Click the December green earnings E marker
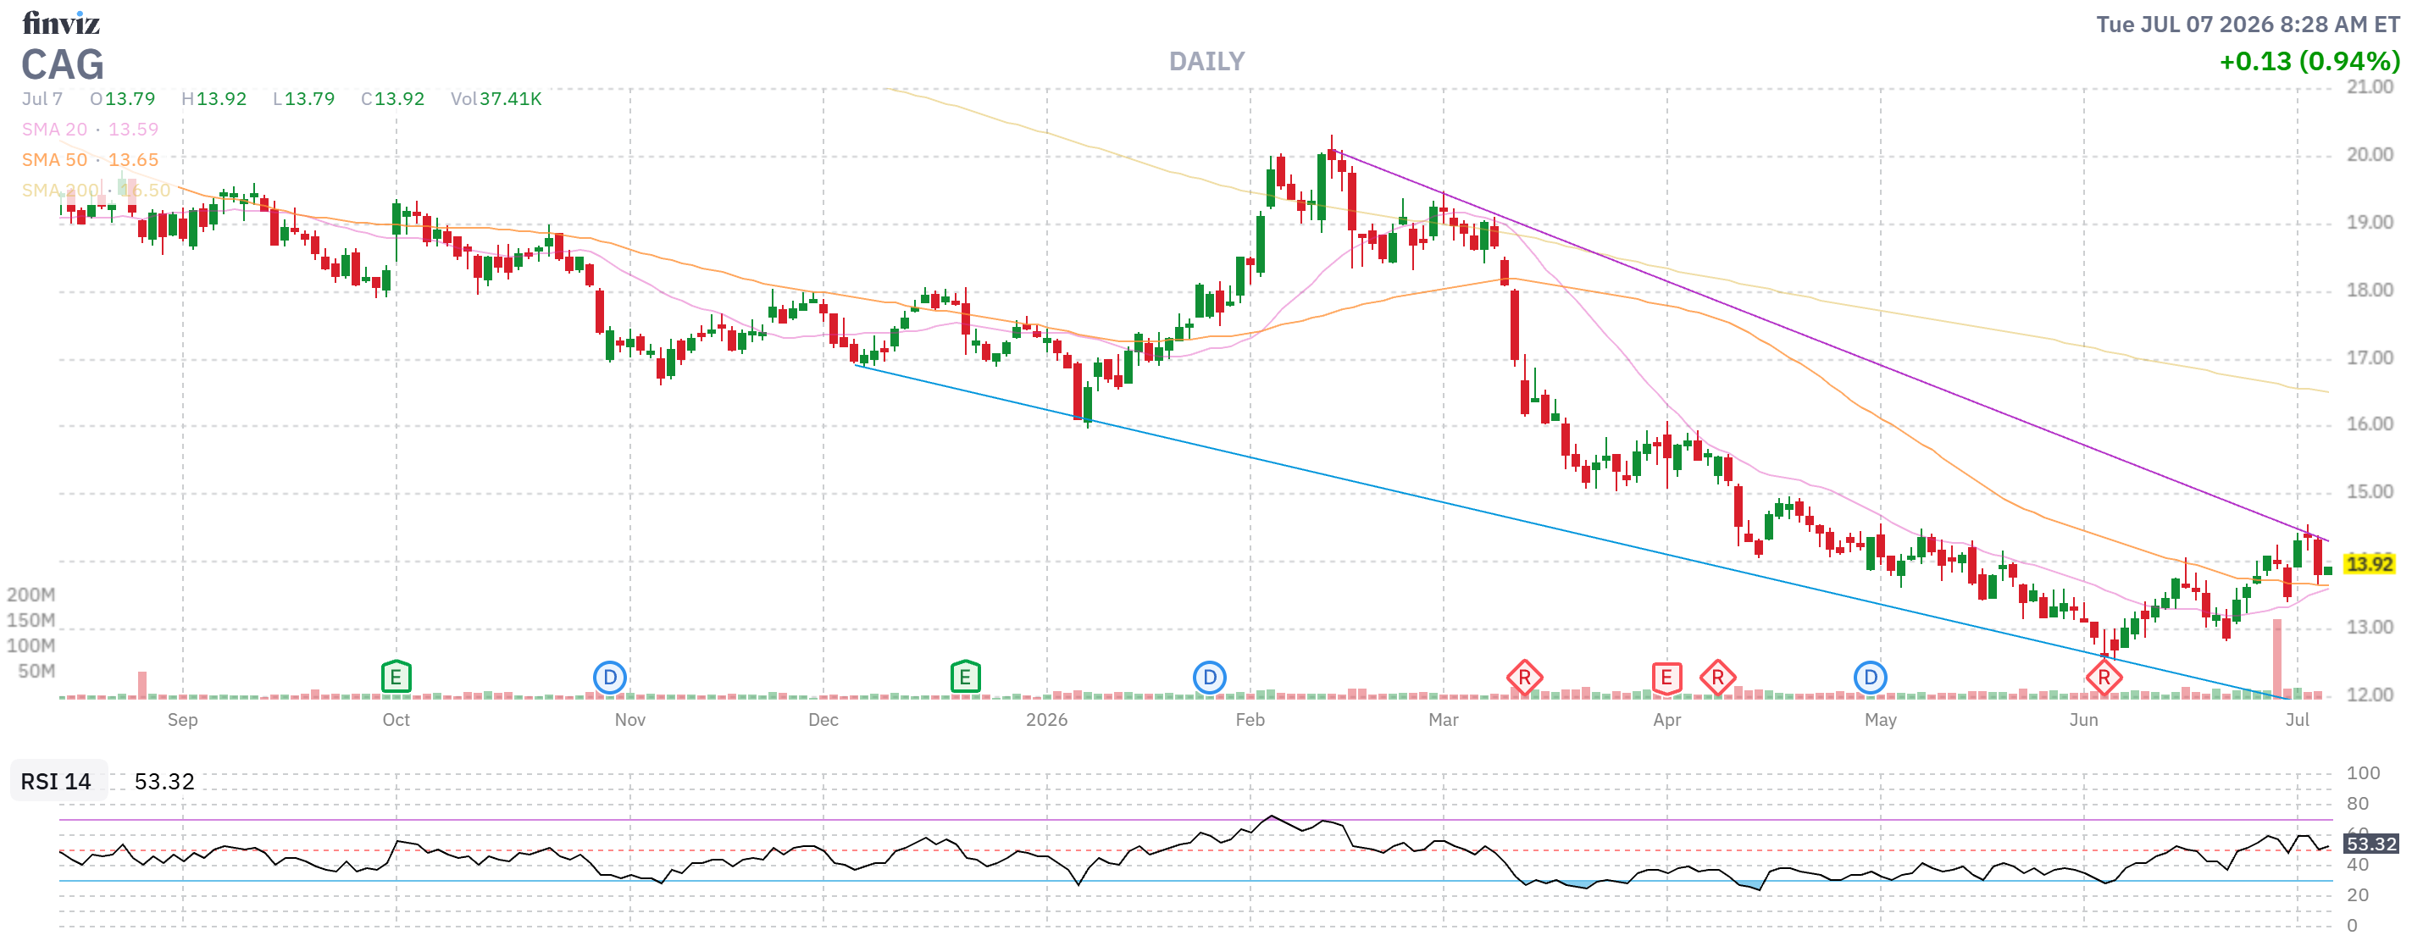The height and width of the screenshot is (952, 2423). (965, 677)
